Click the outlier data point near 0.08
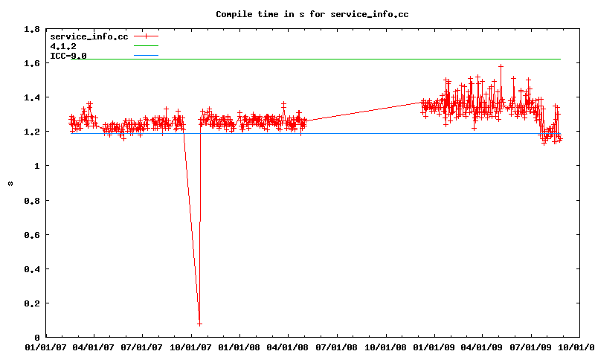The image size is (595, 357). click(x=199, y=324)
